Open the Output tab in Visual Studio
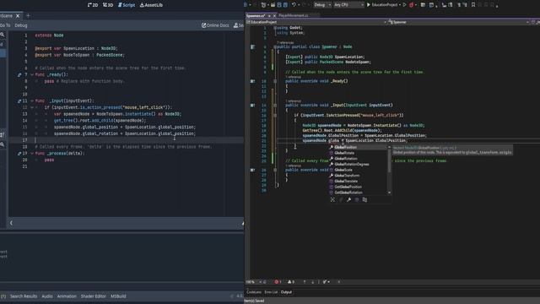This screenshot has width=540, height=304. tap(286, 292)
